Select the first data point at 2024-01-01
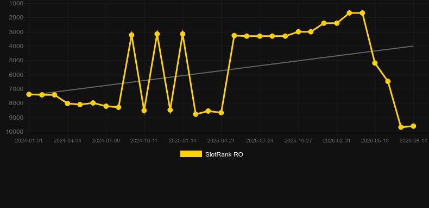This screenshot has height=208, width=429. (29, 94)
